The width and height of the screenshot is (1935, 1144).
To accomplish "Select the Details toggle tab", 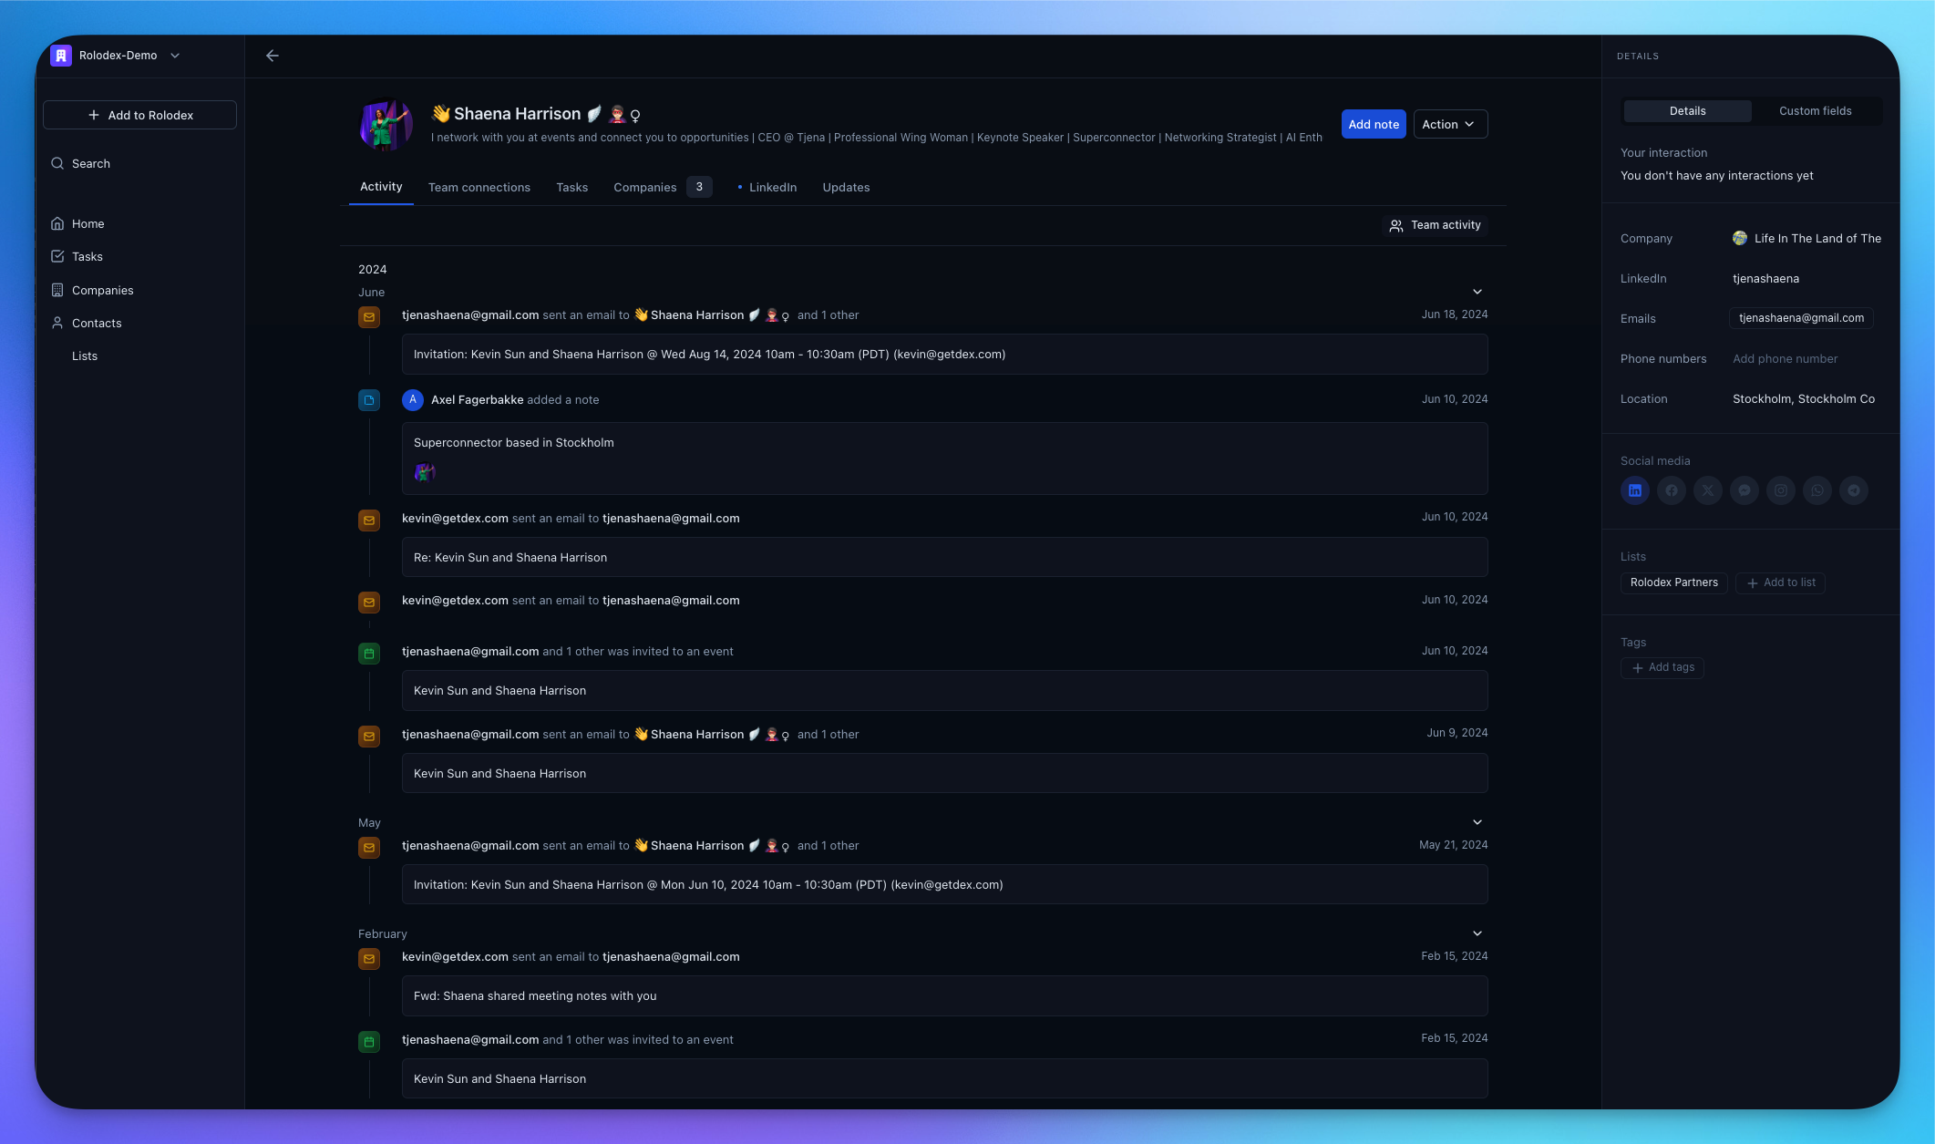I will point(1687,110).
